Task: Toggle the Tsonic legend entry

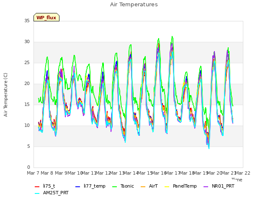Action: (123, 186)
